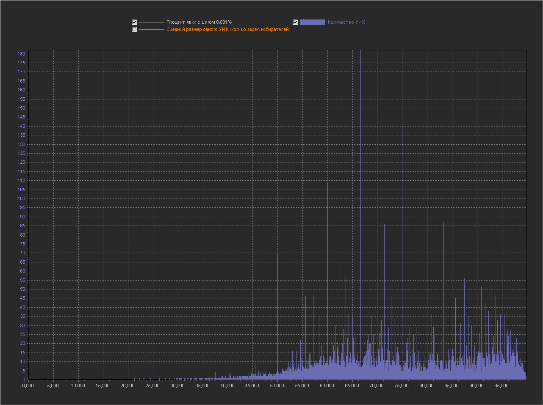Viewport: 543px width, 405px height.
Task: Click the orange line sample for 'Средний размер'
Action: (151, 30)
